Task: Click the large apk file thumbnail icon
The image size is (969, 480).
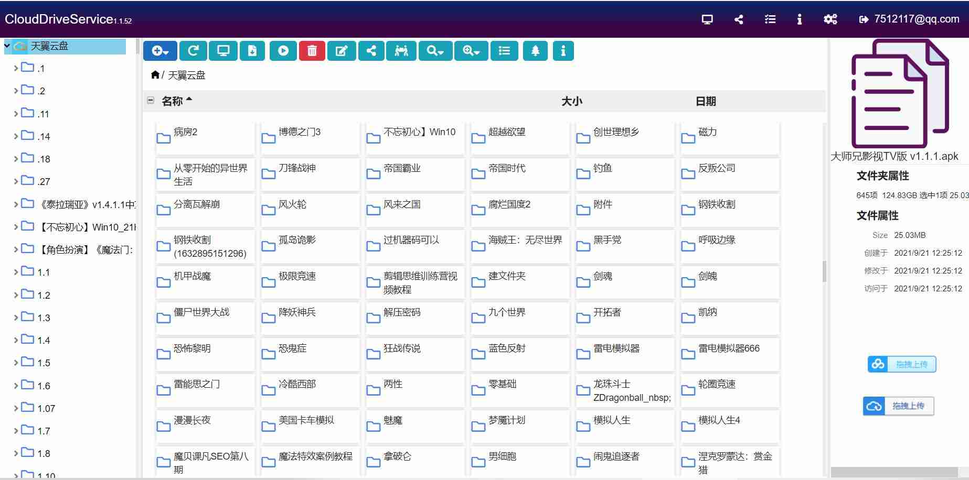Action: [900, 94]
